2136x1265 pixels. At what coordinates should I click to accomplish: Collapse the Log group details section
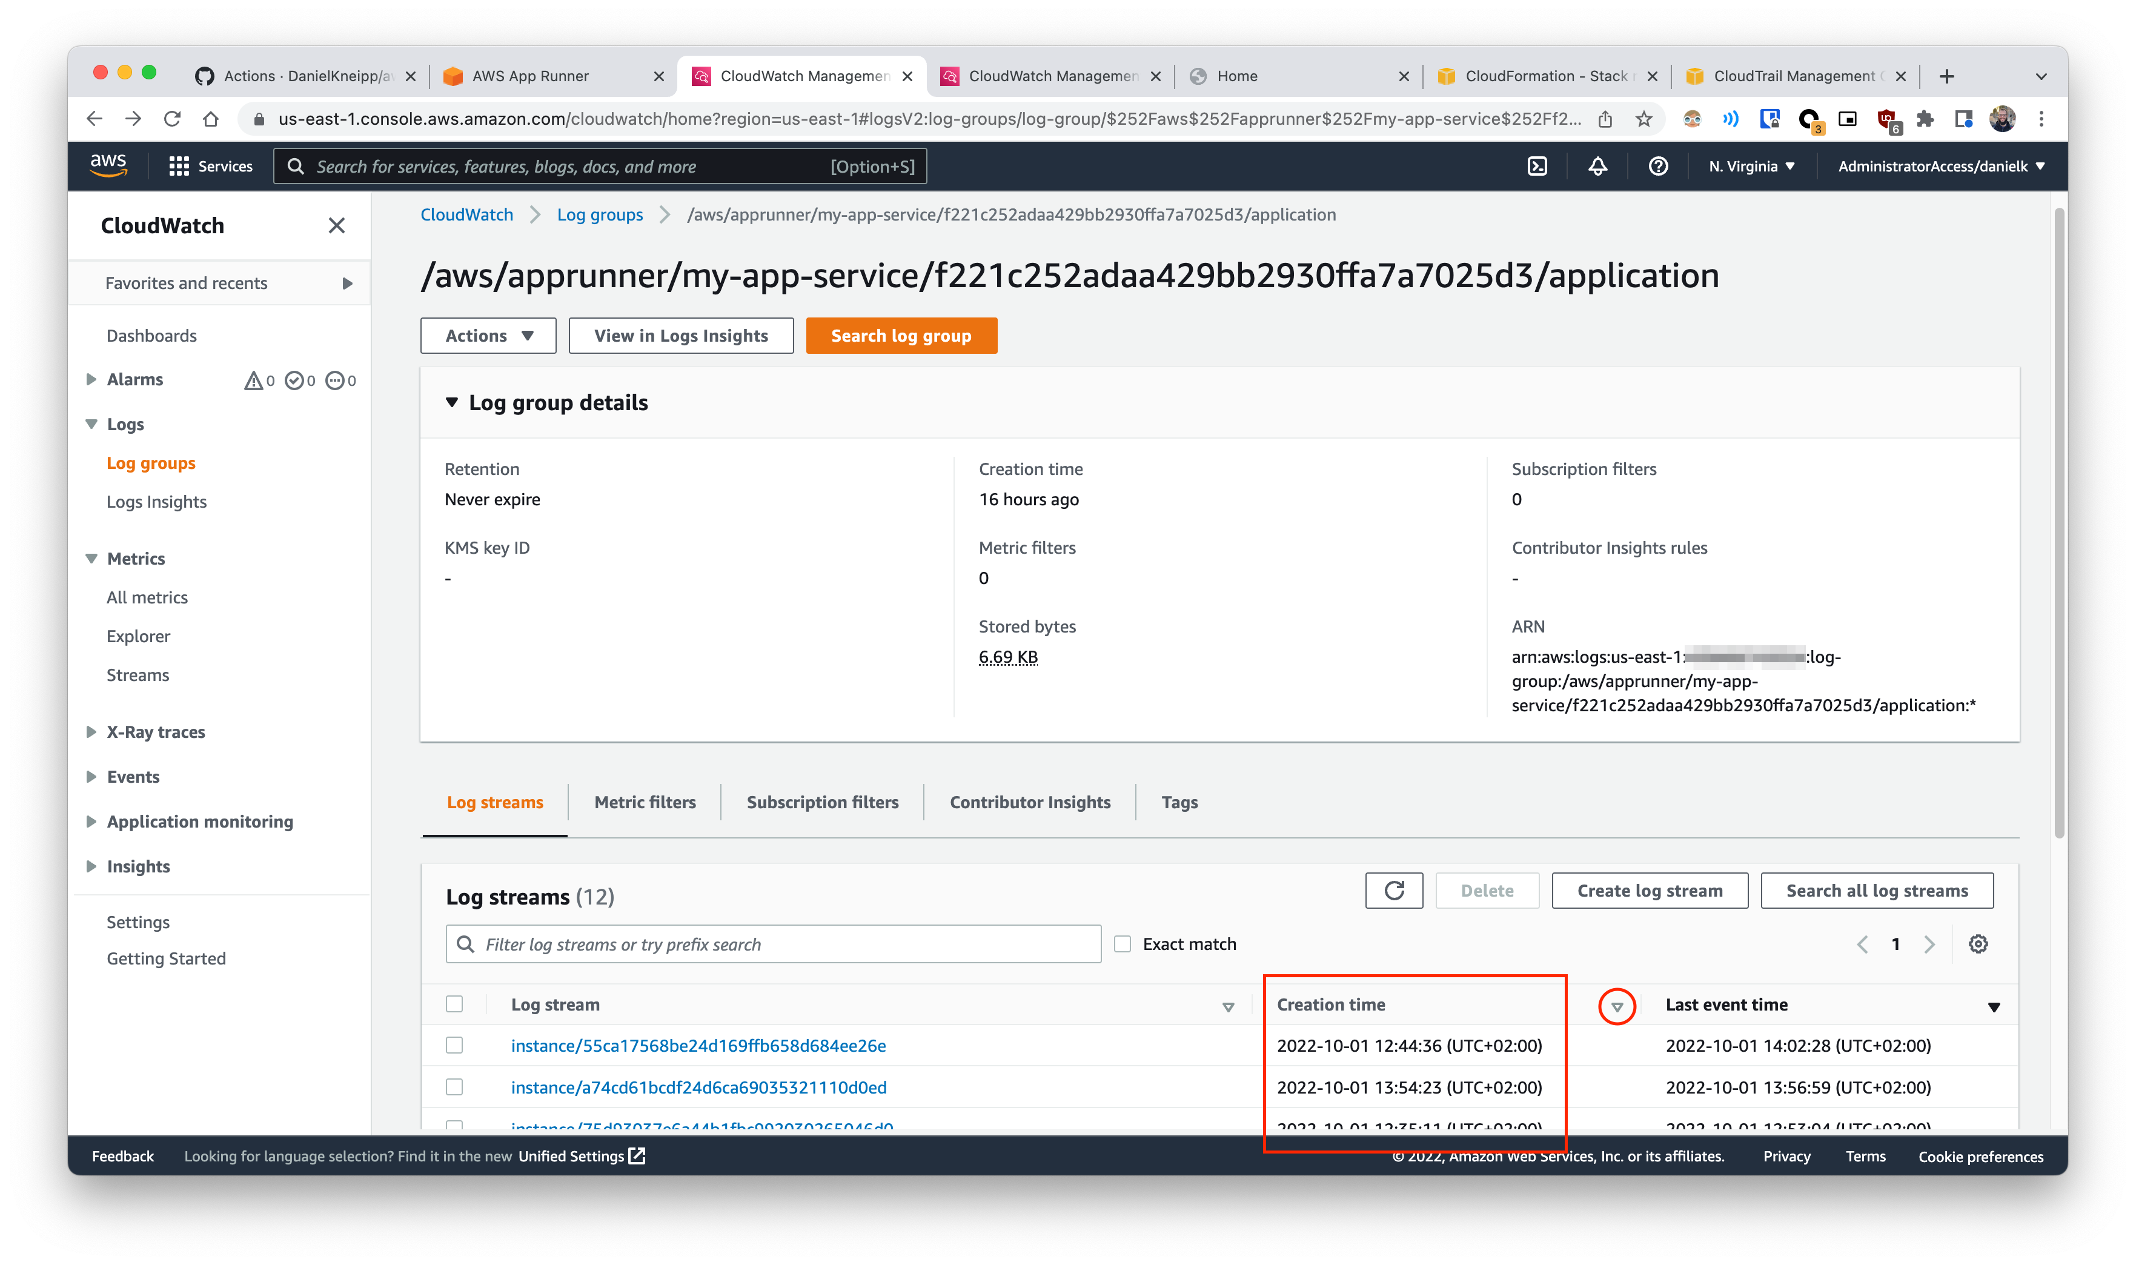click(x=452, y=402)
